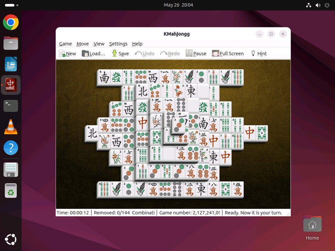Screen dimensions: 335x251
Task: Select the green dragon tile in the top row
Action: coord(116,77)
